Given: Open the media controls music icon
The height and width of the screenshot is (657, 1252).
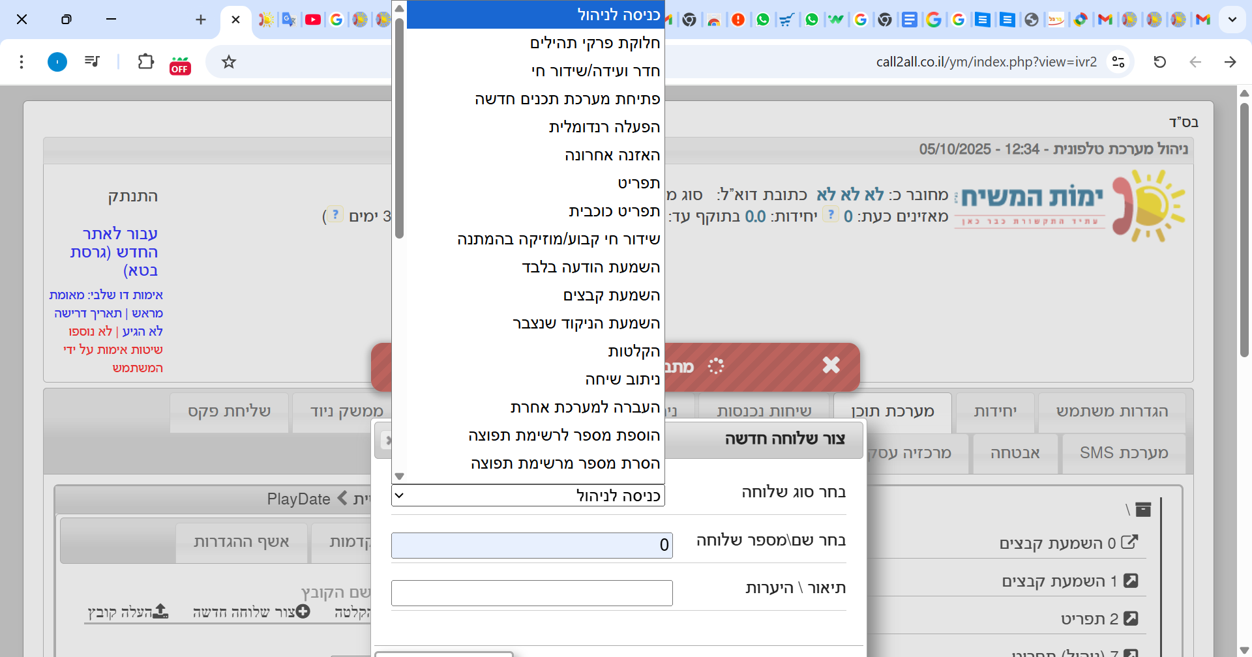Looking at the screenshot, I should tap(92, 62).
